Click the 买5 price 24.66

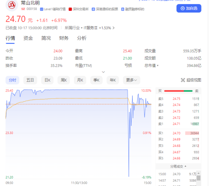[177, 159]
